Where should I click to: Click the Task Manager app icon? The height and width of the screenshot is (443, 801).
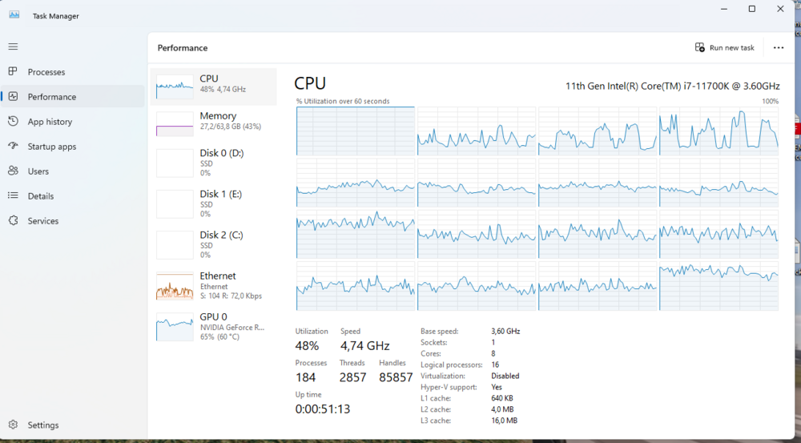tap(14, 15)
